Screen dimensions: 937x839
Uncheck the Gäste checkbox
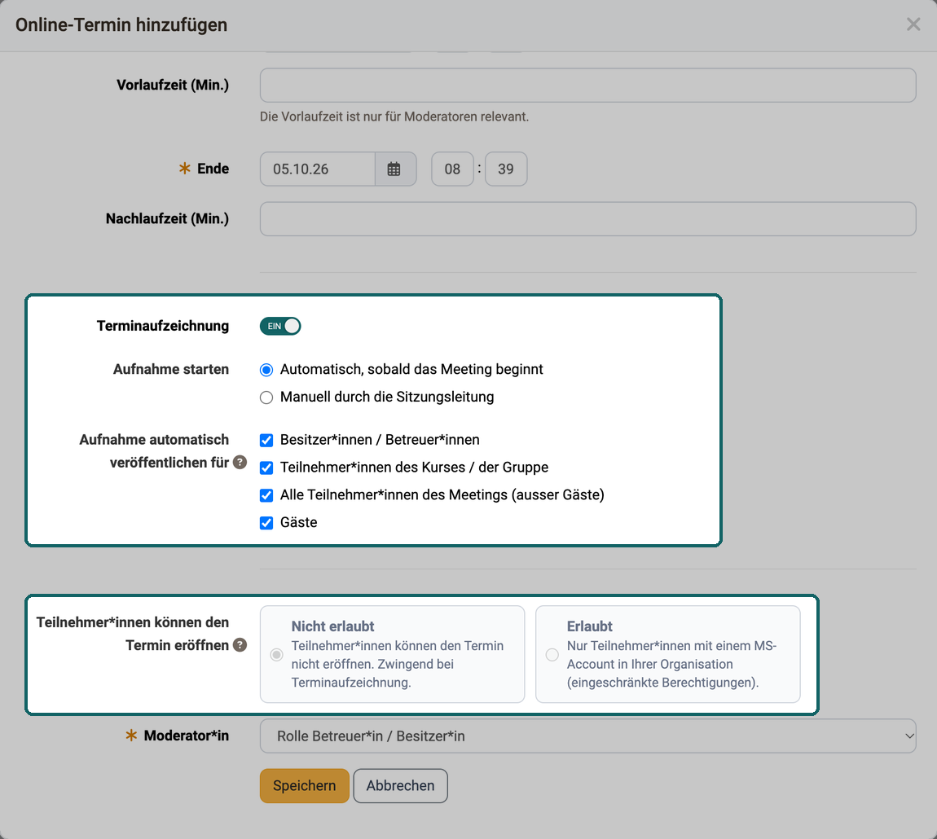pos(266,523)
